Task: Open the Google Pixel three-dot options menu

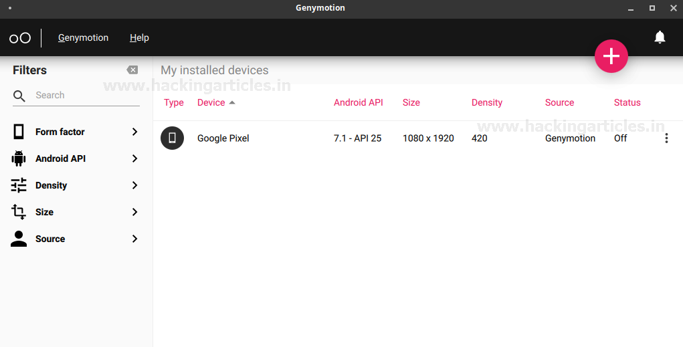Action: pos(666,138)
